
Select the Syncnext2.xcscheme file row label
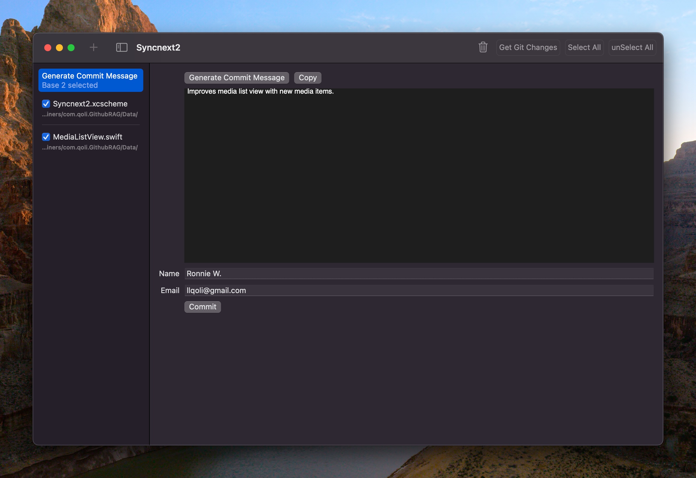(90, 104)
